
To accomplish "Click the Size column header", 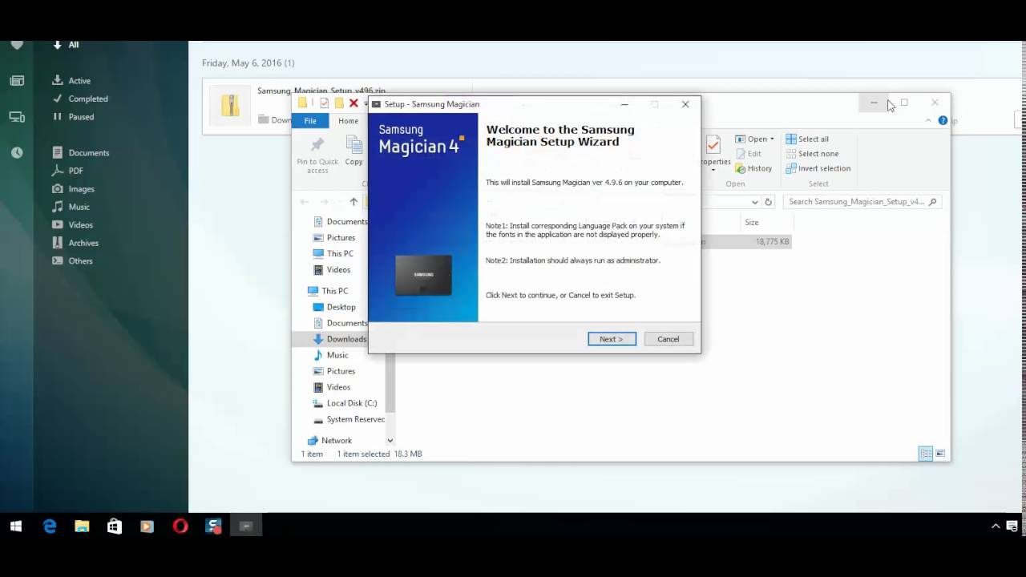I will 752,222.
